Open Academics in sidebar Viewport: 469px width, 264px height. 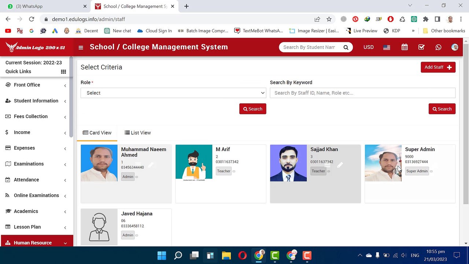coord(37,211)
